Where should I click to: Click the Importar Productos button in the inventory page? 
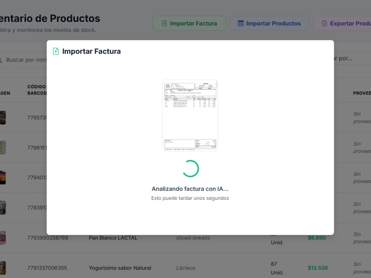tap(269, 23)
